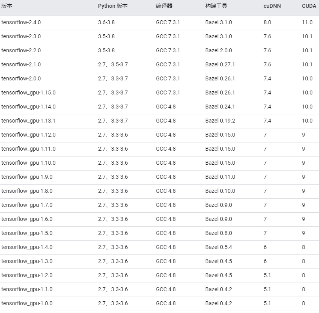Select the tensorflow-2.2.0 version cell
The width and height of the screenshot is (319, 313).
tap(21, 50)
